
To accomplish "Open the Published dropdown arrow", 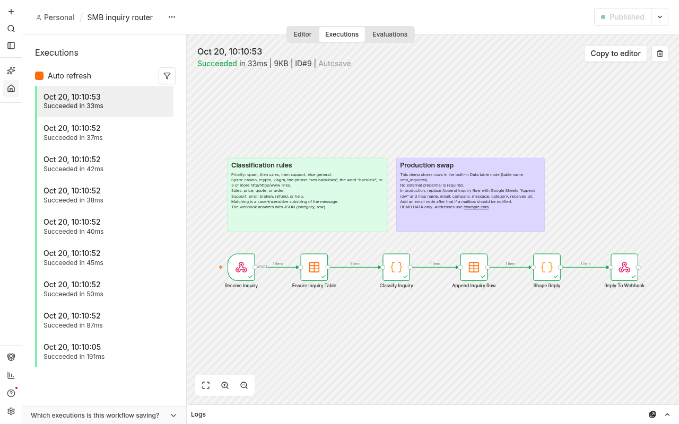I will pos(660,17).
